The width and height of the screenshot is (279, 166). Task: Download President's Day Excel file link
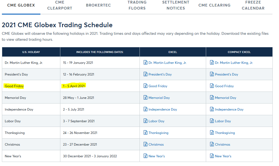[x=160, y=74]
